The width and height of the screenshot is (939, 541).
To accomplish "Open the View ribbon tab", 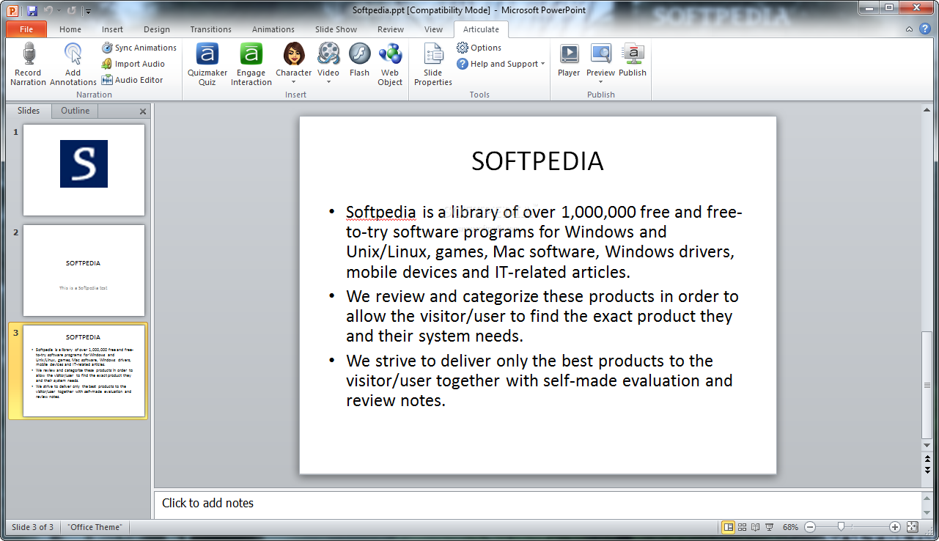I will click(433, 29).
